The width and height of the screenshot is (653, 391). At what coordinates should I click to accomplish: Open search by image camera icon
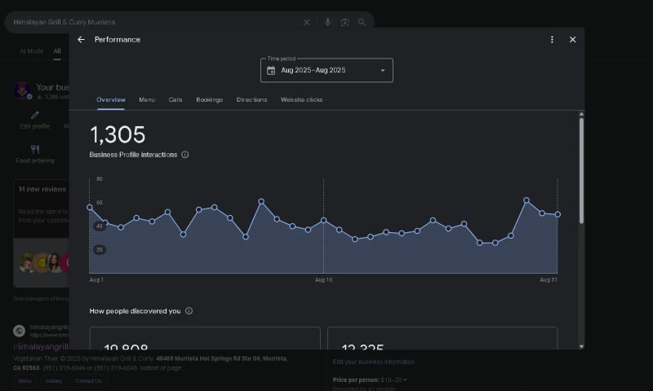coord(344,23)
